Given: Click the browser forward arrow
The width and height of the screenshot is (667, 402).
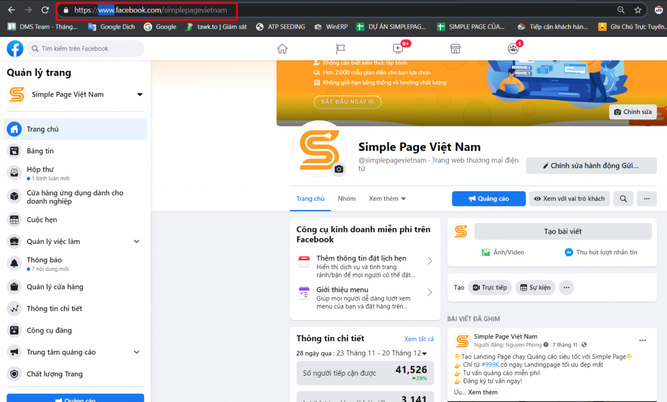Looking at the screenshot, I should (28, 10).
